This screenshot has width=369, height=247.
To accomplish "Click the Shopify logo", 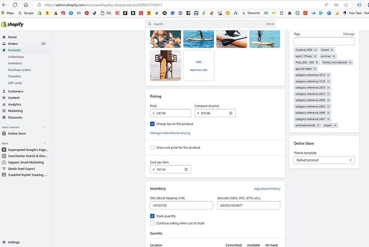I will pos(12,24).
